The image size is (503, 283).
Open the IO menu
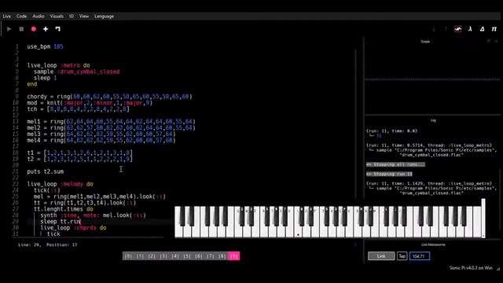72,16
